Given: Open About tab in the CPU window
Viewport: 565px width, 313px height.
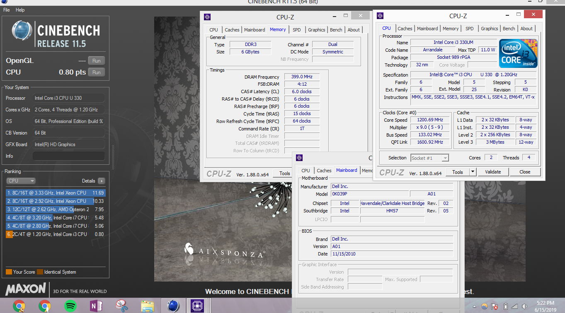Looking at the screenshot, I should (526, 29).
